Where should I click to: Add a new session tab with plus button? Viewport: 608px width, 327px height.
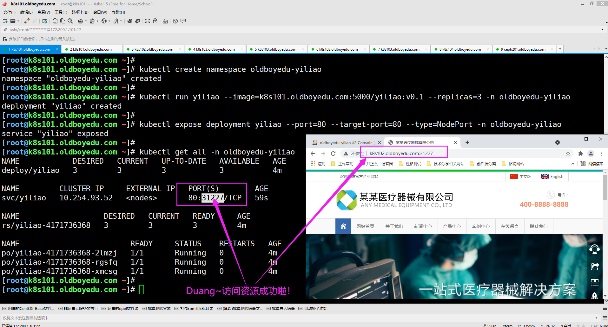pos(560,49)
